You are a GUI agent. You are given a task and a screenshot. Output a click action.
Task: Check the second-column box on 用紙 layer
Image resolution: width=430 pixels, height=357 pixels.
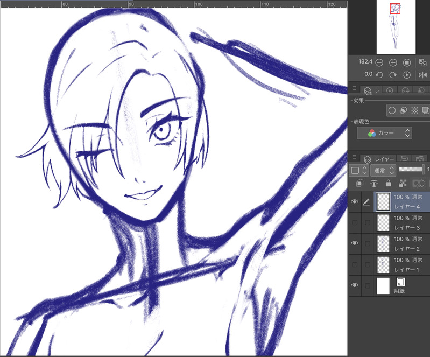tap(368, 286)
